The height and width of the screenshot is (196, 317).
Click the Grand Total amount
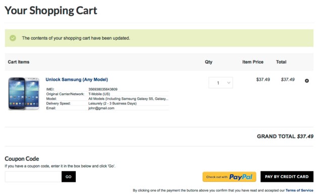tap(305, 137)
